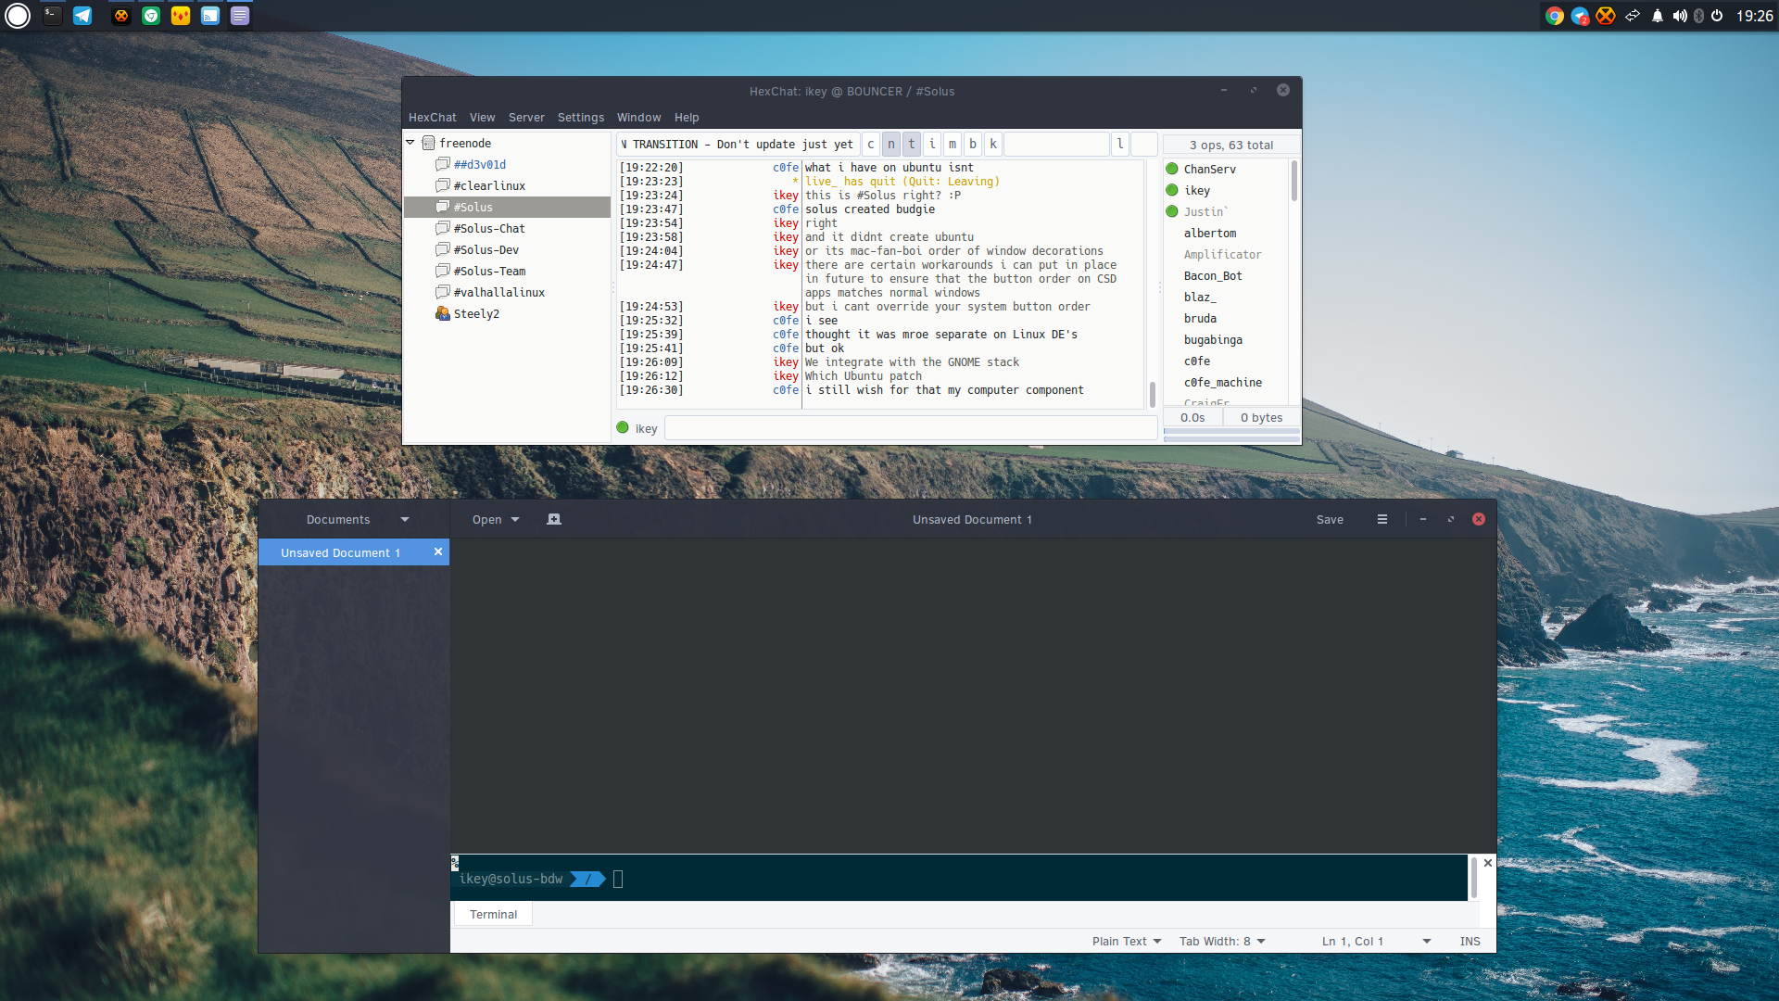1779x1001 pixels.
Task: Open the blue RSS feed app launcher
Action: point(210,16)
